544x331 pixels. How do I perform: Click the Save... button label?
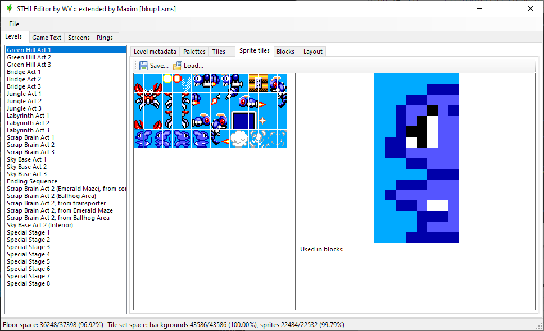159,66
